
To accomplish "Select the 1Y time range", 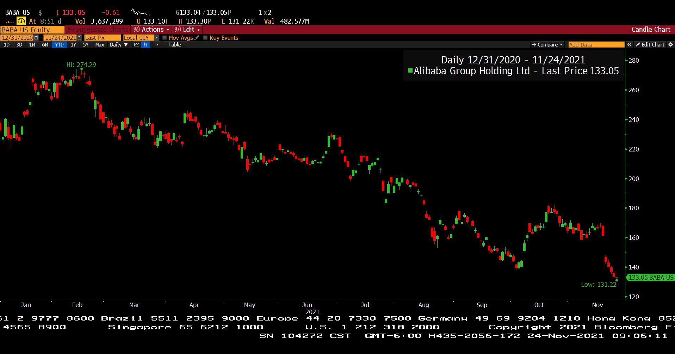I will pos(73,45).
